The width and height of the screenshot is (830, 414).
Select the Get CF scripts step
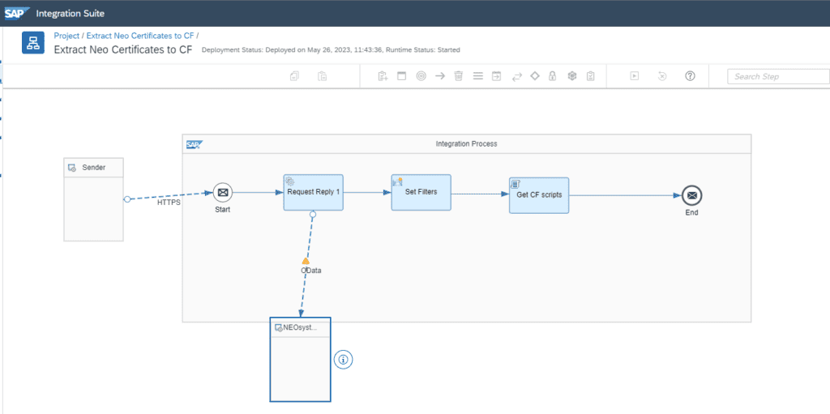coord(539,195)
